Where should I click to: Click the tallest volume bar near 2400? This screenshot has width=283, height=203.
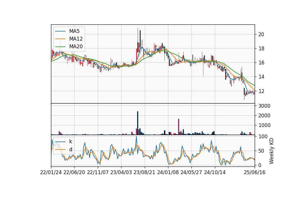pos(138,123)
